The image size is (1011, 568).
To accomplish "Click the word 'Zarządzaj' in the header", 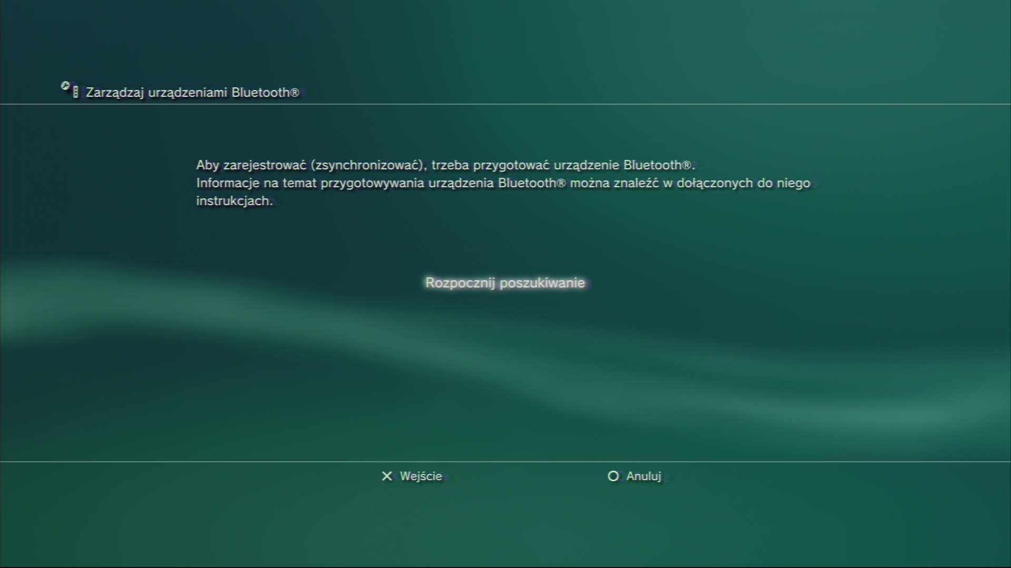I will click(115, 93).
